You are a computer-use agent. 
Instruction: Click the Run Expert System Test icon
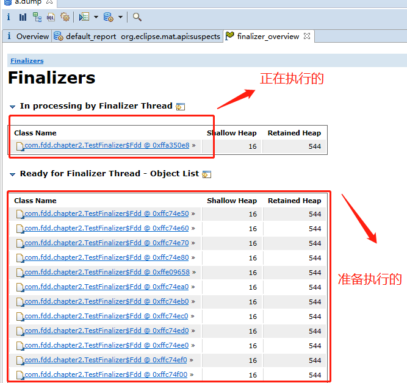click(84, 17)
